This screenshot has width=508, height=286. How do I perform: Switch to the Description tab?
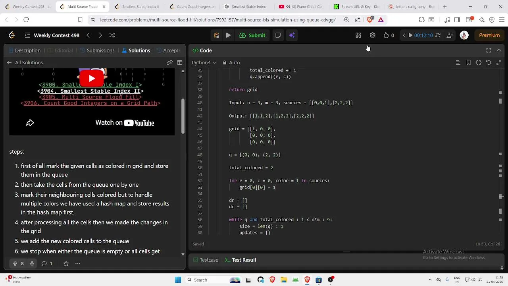tap(24, 50)
